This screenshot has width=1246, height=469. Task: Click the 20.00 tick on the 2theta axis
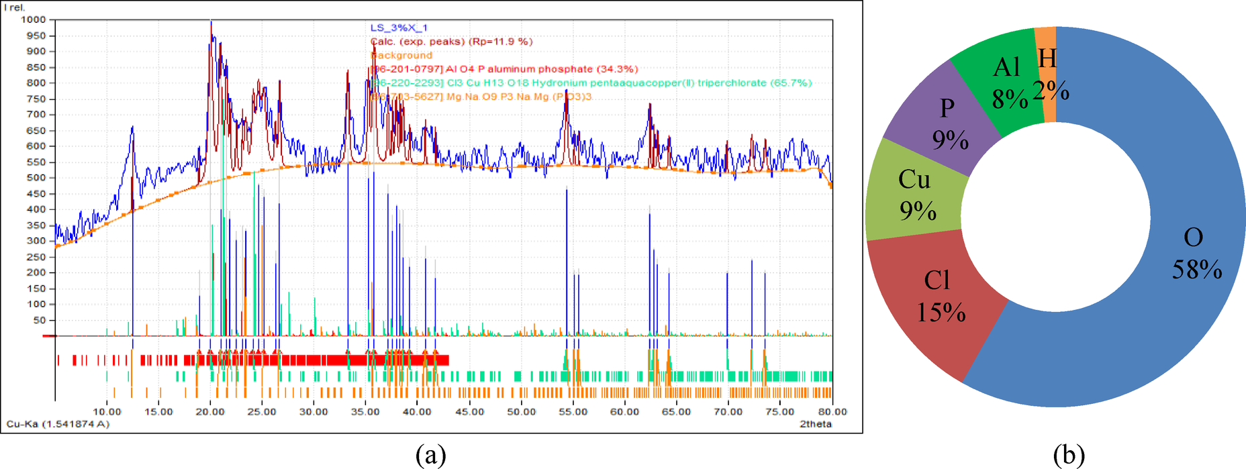pos(210,412)
